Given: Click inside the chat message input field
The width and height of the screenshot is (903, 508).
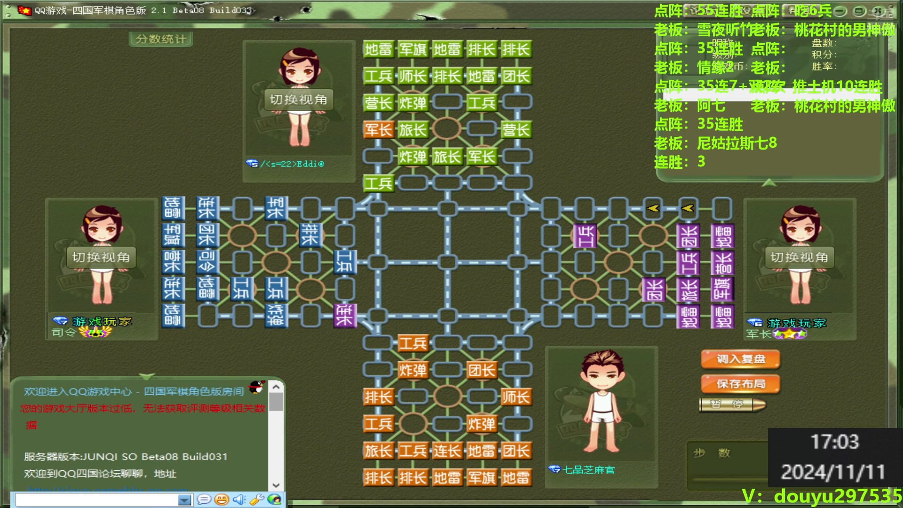Looking at the screenshot, I should [97, 500].
